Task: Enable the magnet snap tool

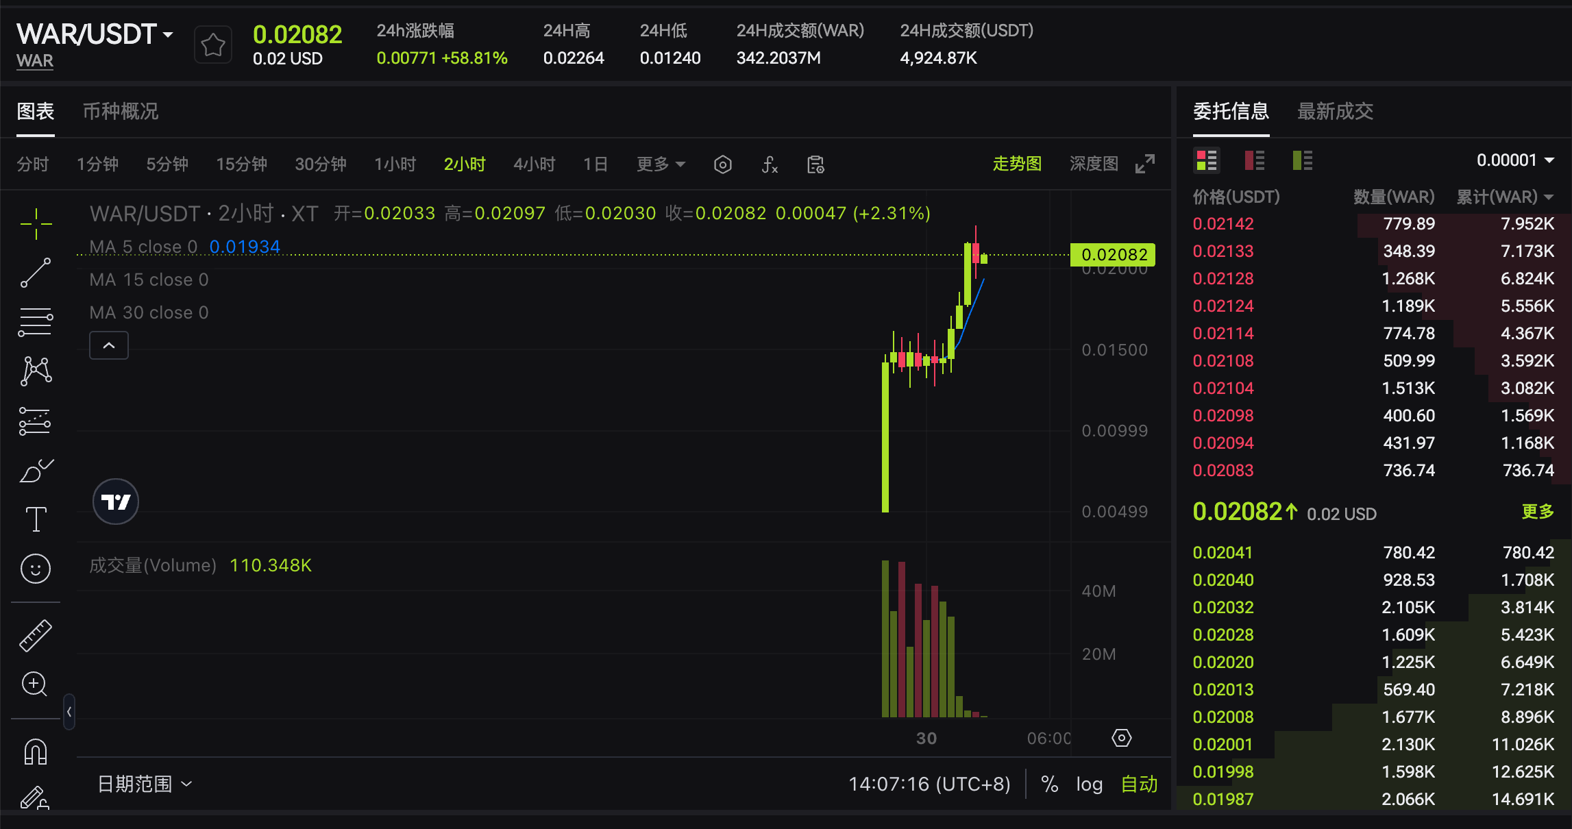Action: [36, 750]
